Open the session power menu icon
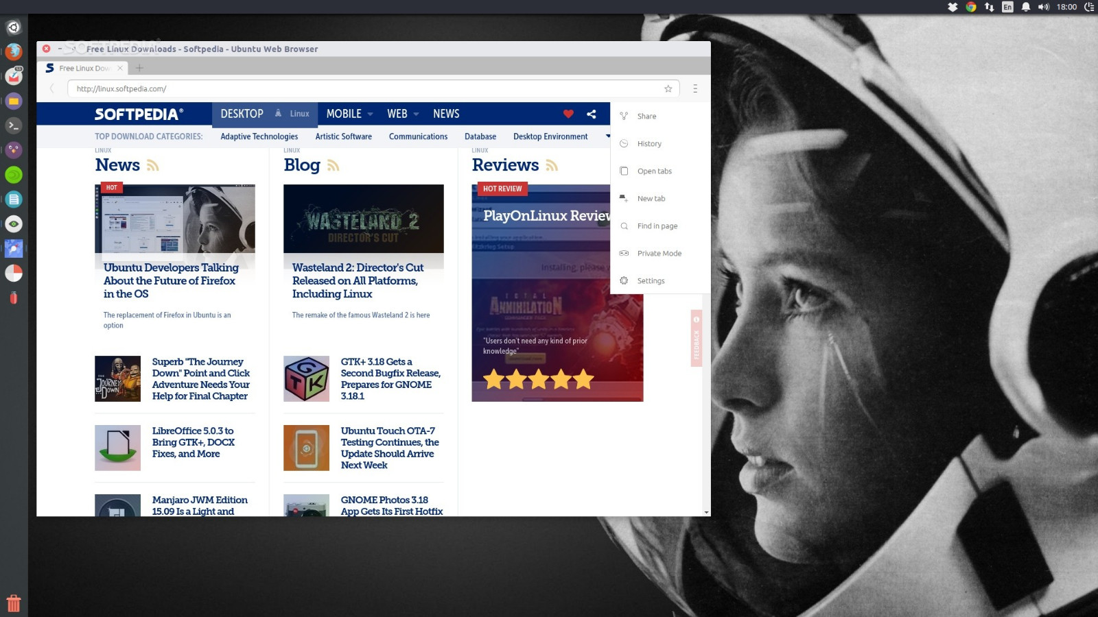Screen dimensions: 1098x617 1089,7
